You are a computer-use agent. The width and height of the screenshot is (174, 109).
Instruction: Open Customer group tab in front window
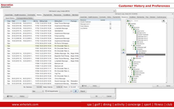click(x=161, y=17)
